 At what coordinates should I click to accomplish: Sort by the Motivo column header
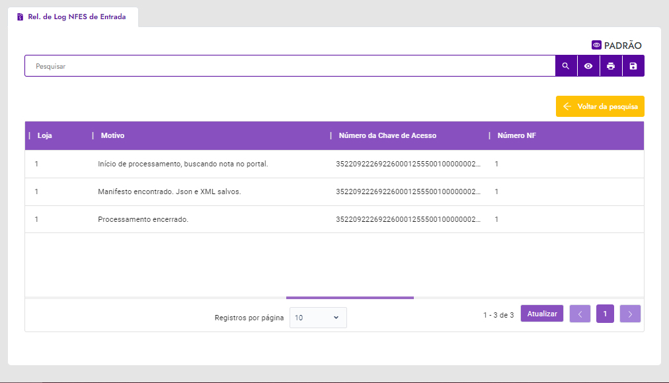(x=112, y=135)
